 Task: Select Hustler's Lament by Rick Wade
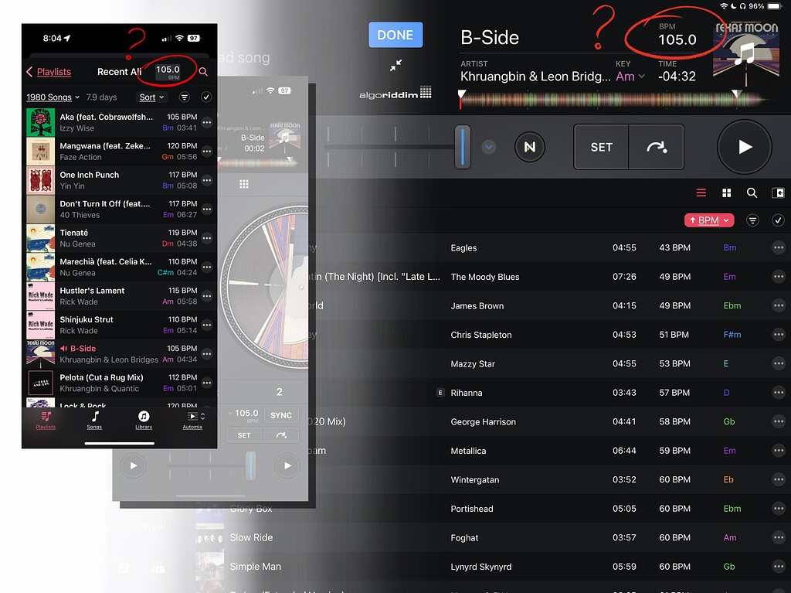[120, 296]
